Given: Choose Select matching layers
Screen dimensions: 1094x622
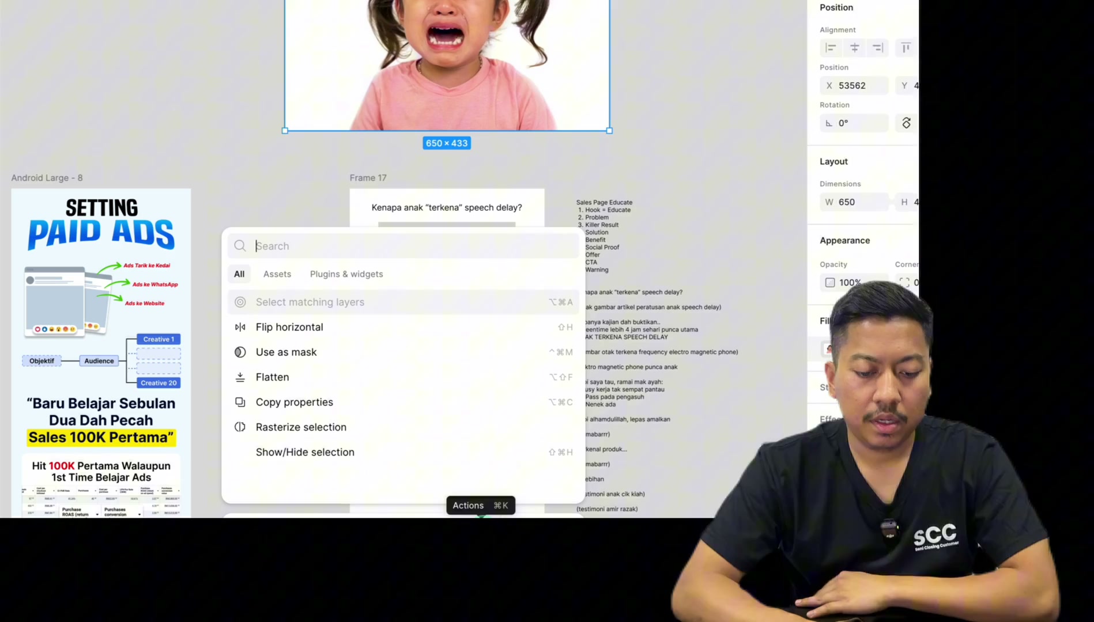Looking at the screenshot, I should click(x=403, y=302).
